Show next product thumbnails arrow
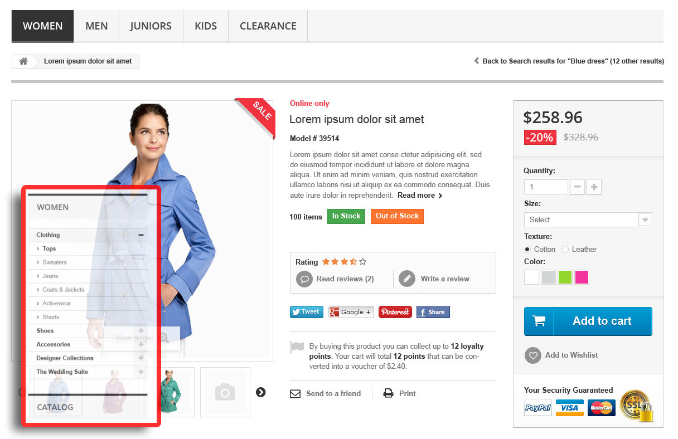Screen dimensions: 678x439 point(261,392)
